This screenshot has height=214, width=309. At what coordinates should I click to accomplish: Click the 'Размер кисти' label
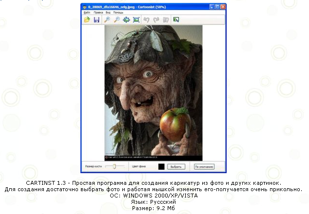coord(94,166)
